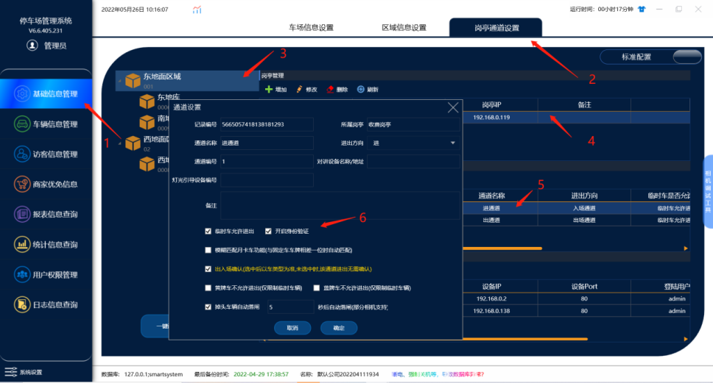Click the 通道编号 input field
Viewport: 713px width, 383px height.
tap(267, 162)
